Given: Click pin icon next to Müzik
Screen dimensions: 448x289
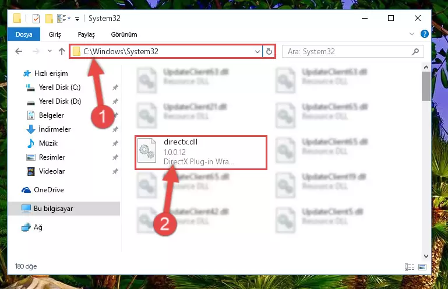Looking at the screenshot, I should coord(115,143).
